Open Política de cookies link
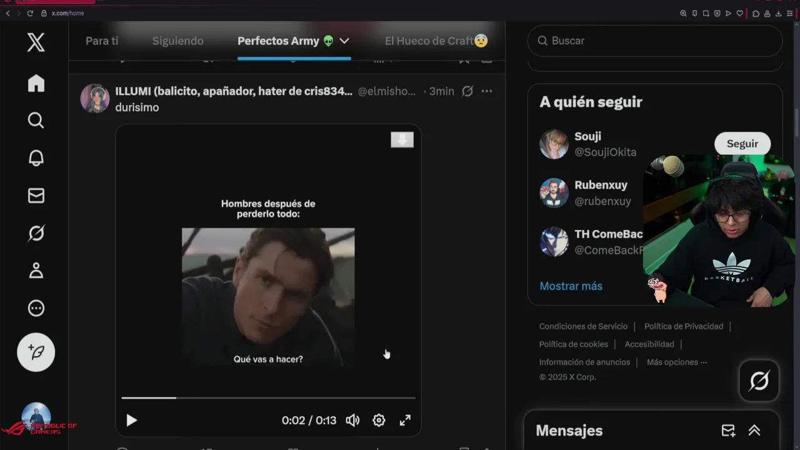800x450 pixels. pyautogui.click(x=574, y=344)
